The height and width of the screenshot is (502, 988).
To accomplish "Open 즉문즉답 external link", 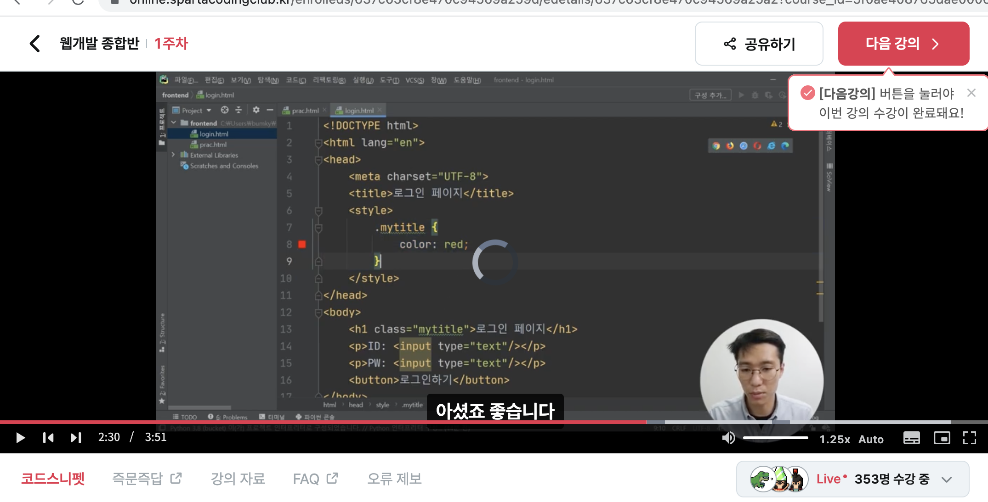I will point(147,479).
